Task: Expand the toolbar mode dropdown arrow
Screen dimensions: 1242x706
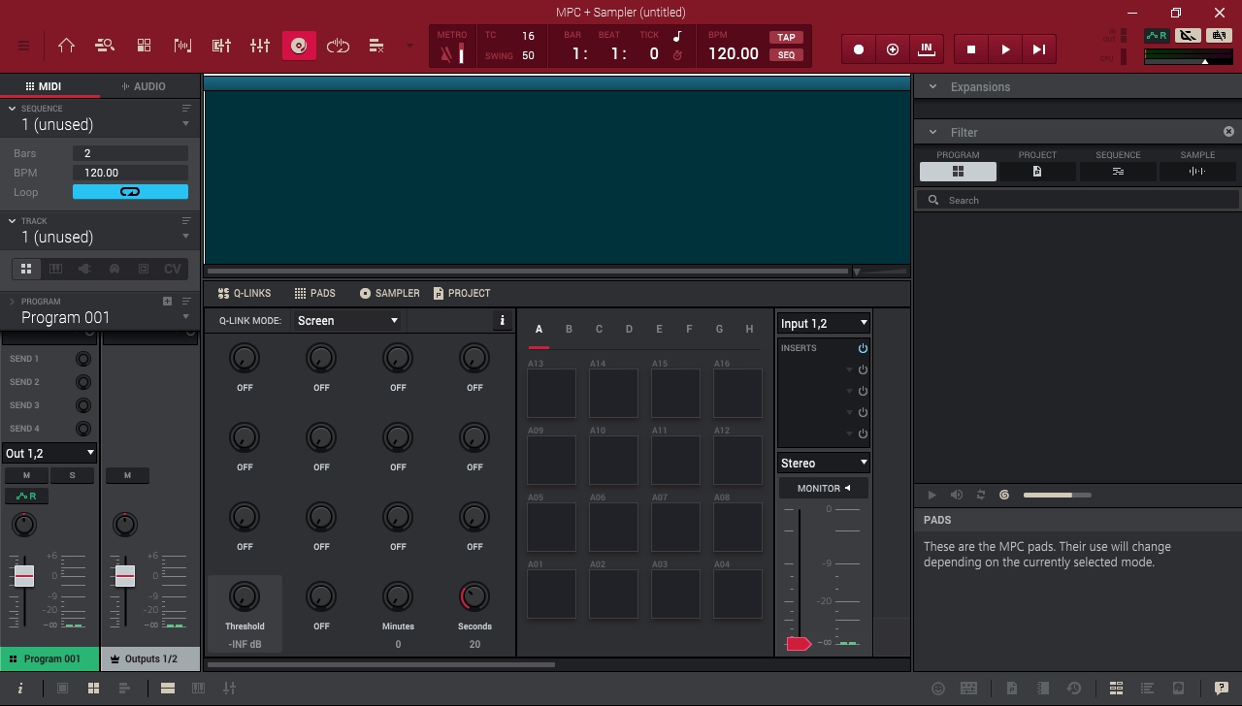Action: pyautogui.click(x=409, y=46)
